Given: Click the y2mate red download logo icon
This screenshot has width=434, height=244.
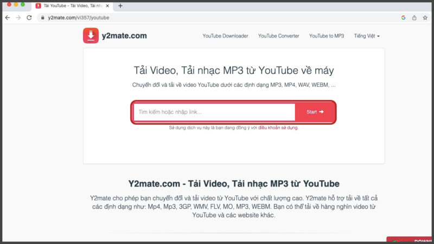Looking at the screenshot, I should tap(91, 36).
